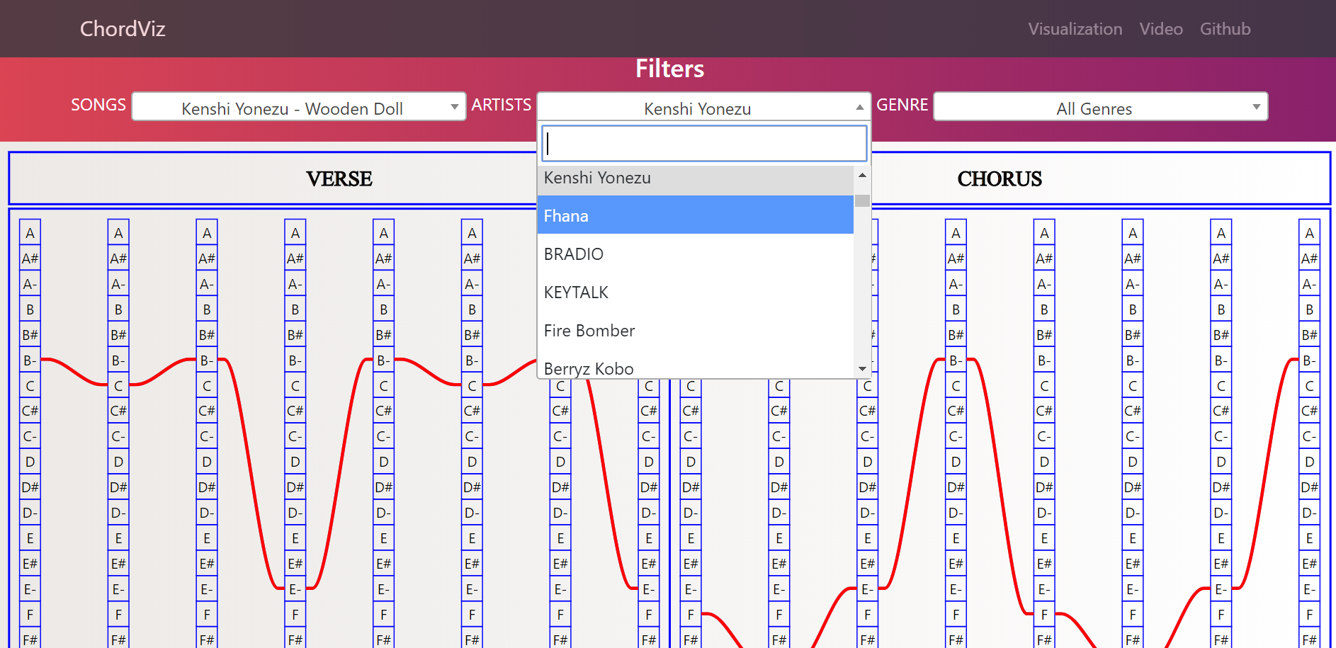
Task: Choose BRADIO from the artist list
Action: point(696,254)
